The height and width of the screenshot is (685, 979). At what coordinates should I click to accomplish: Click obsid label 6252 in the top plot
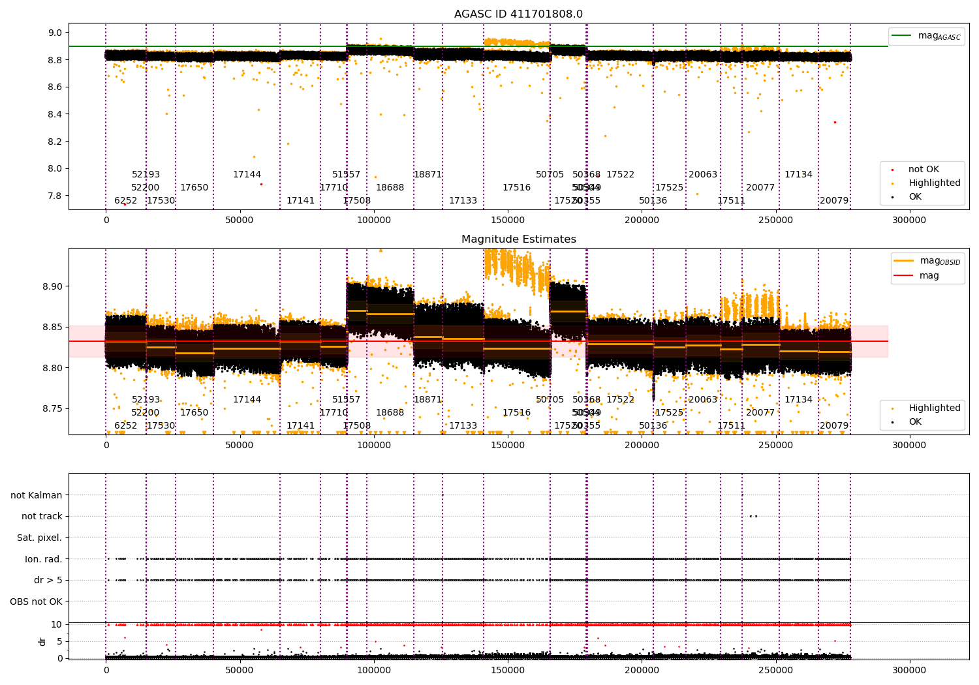pyautogui.click(x=126, y=201)
